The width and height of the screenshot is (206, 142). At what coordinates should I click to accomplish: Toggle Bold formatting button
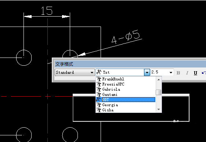click(178, 73)
